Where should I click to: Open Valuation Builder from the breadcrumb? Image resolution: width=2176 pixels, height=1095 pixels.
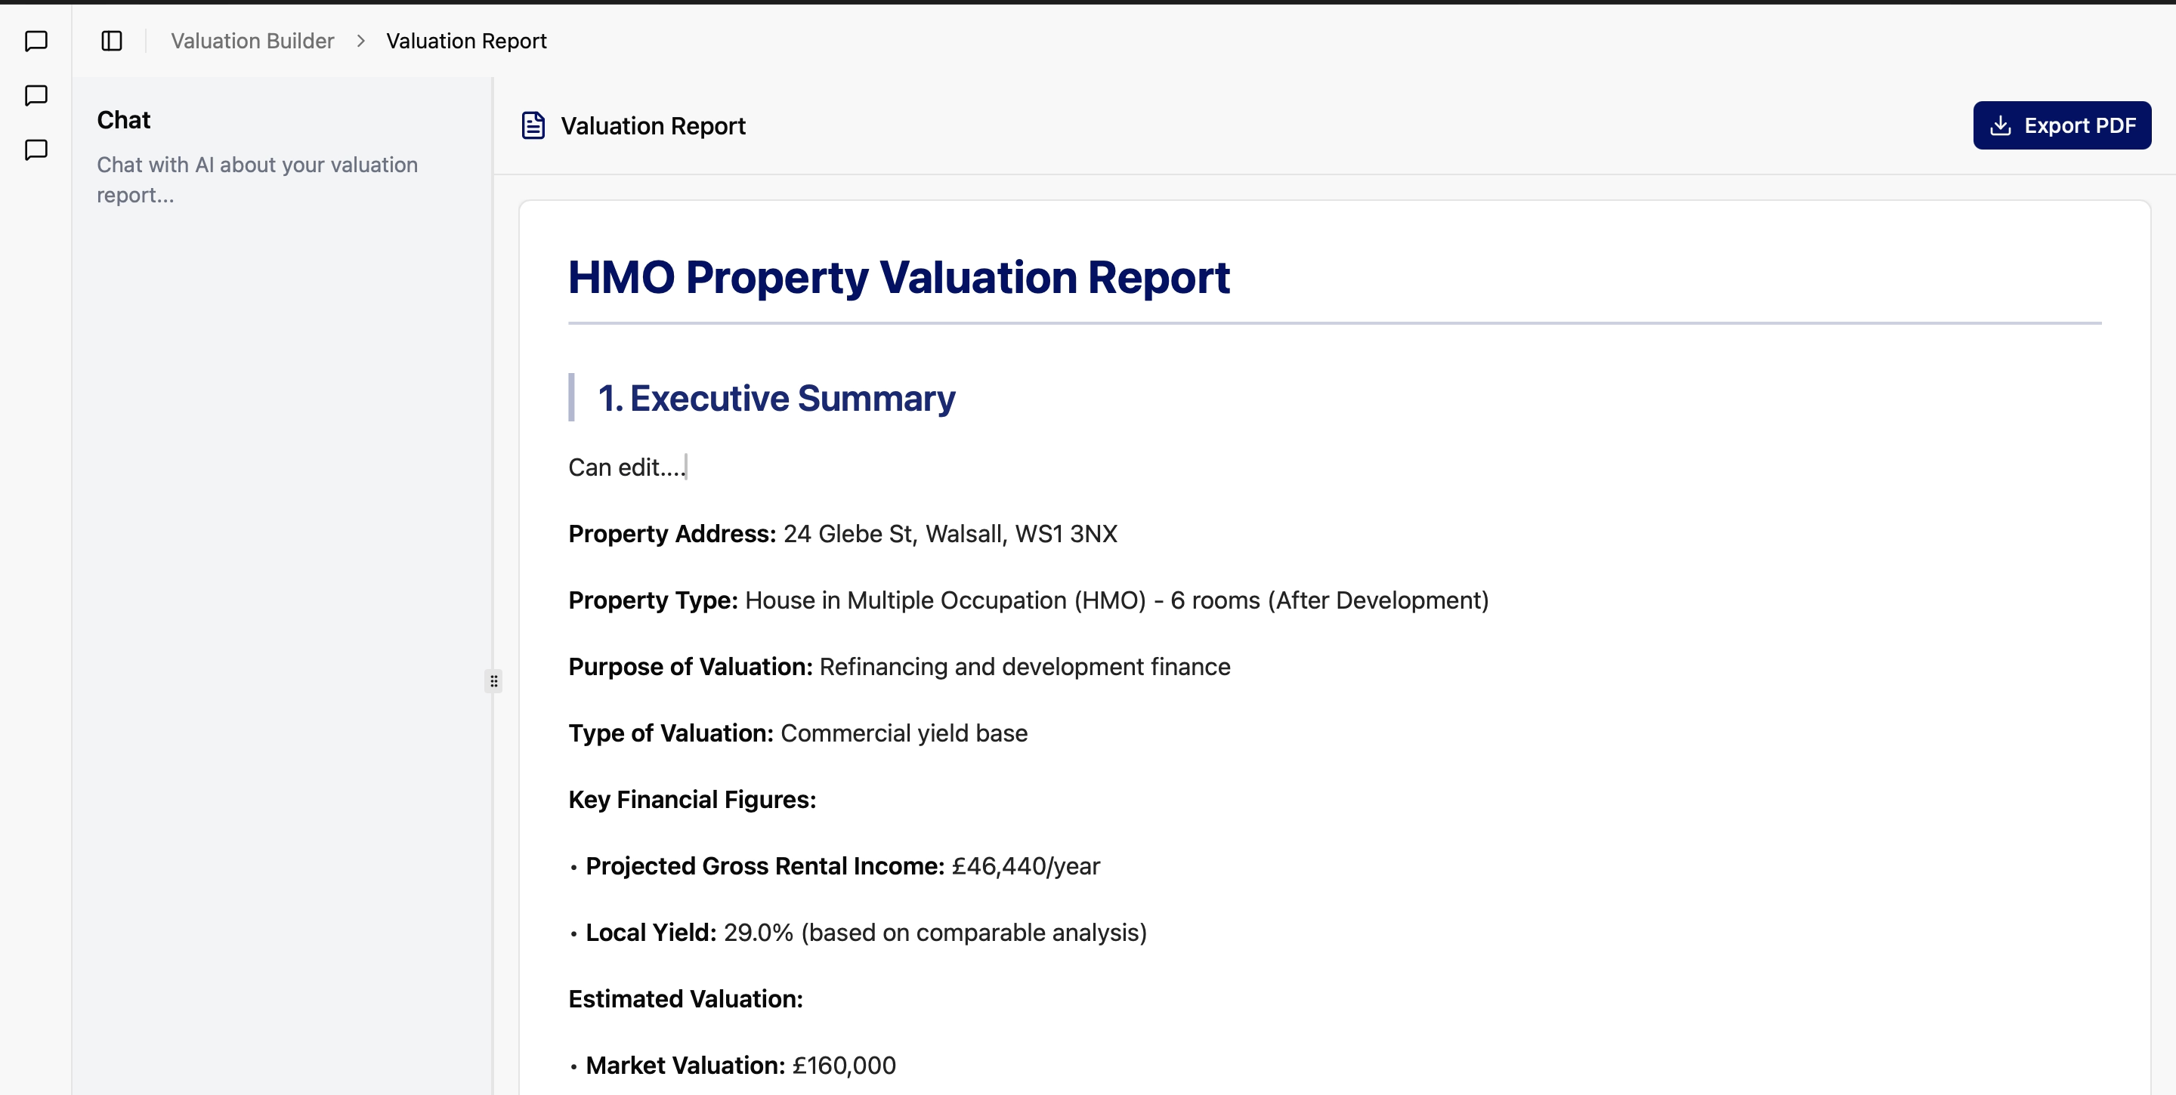point(251,41)
